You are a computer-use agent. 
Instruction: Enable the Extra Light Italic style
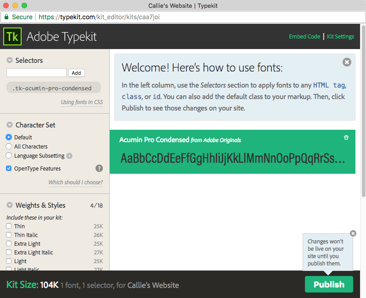tap(9, 252)
